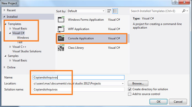
Task: Expand the Visual C++ tree node
Action: 10,47
